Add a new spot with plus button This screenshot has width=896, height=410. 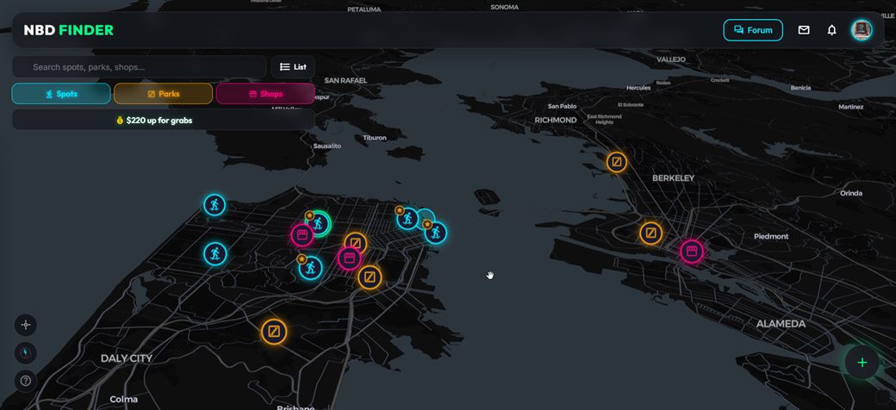tap(862, 362)
